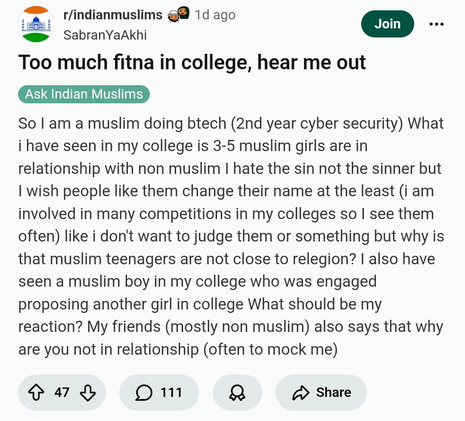Tap the hijab woman community emoji

click(184, 14)
